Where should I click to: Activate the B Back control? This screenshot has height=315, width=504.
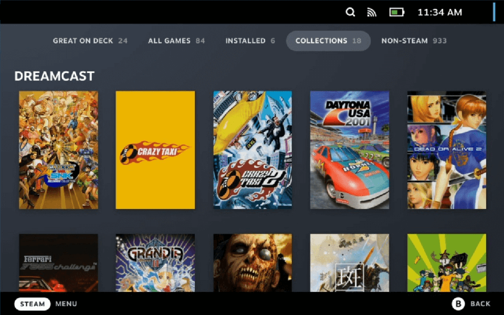coord(470,303)
